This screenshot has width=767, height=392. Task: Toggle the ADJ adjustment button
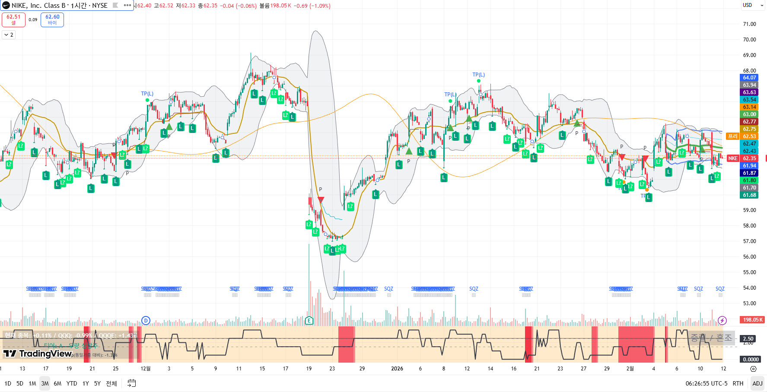(x=757, y=383)
